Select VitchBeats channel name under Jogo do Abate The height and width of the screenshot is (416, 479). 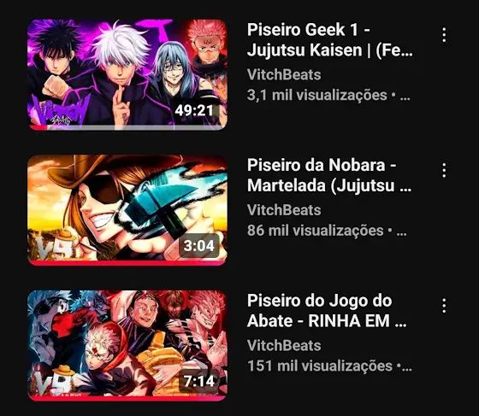point(284,346)
